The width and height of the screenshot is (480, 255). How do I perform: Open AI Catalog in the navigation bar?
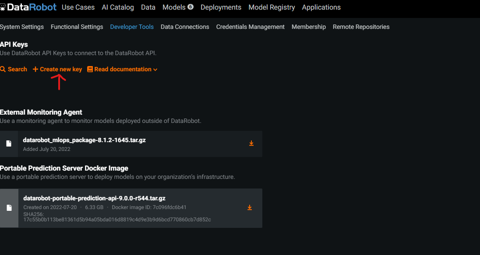pyautogui.click(x=117, y=7)
